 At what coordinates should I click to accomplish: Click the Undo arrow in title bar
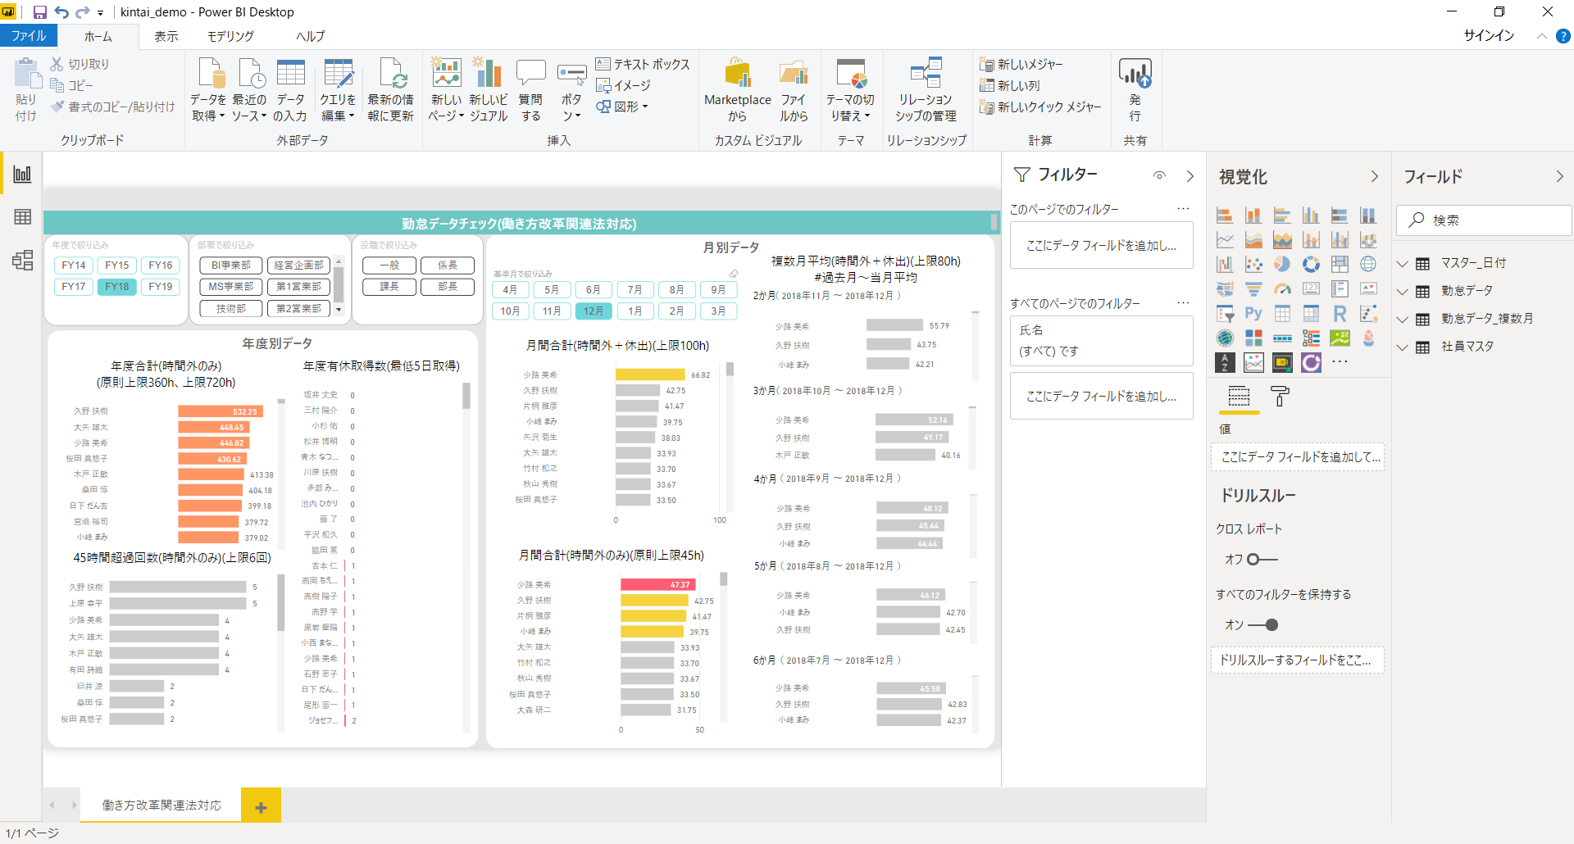tap(61, 12)
